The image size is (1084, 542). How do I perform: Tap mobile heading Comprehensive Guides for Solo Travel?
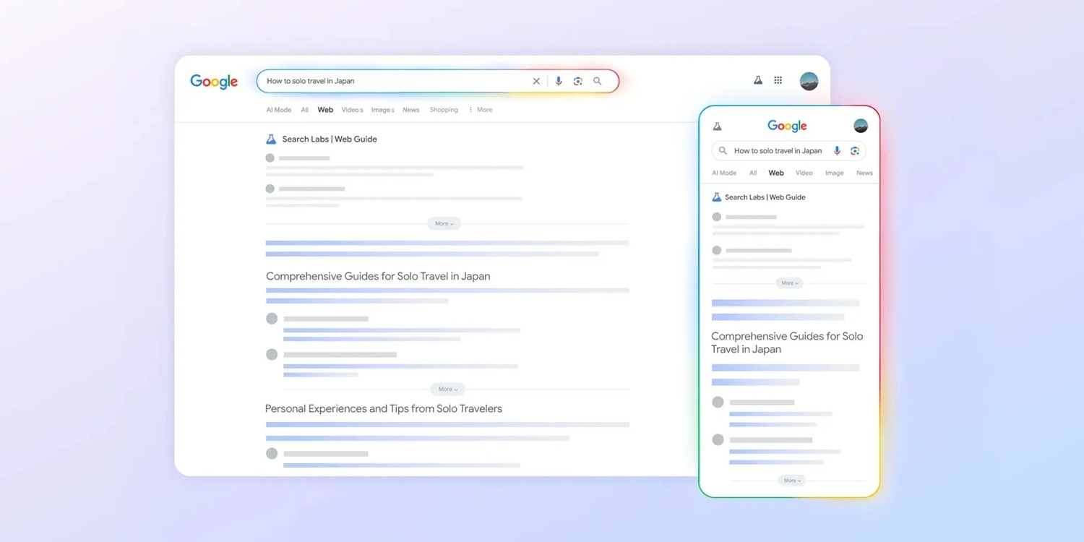[x=787, y=343]
